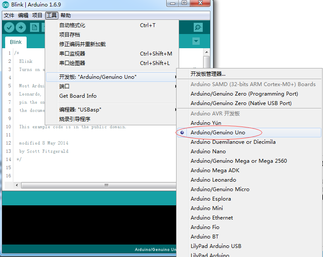Image resolution: width=323 pixels, height=257 pixels.
Task: Select Arduino Nano board
Action: (x=249, y=152)
